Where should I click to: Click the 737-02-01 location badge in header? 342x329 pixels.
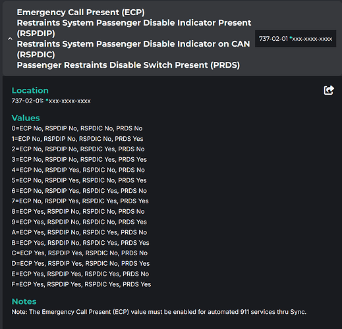295,39
